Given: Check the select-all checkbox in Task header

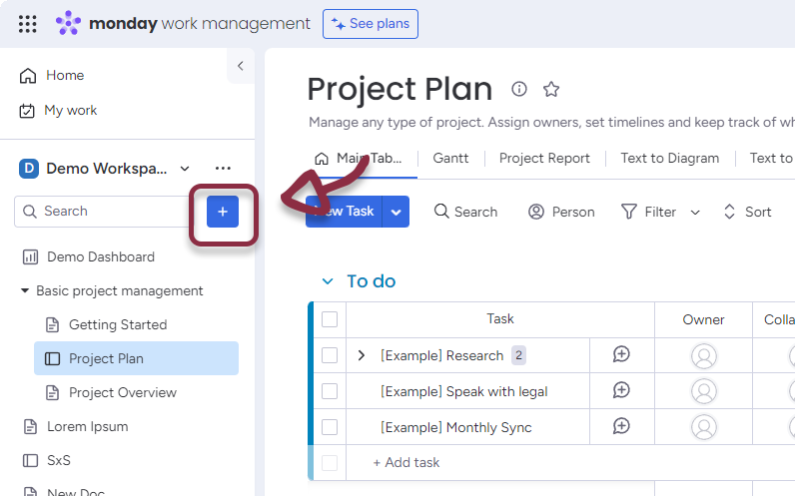Looking at the screenshot, I should 330,319.
